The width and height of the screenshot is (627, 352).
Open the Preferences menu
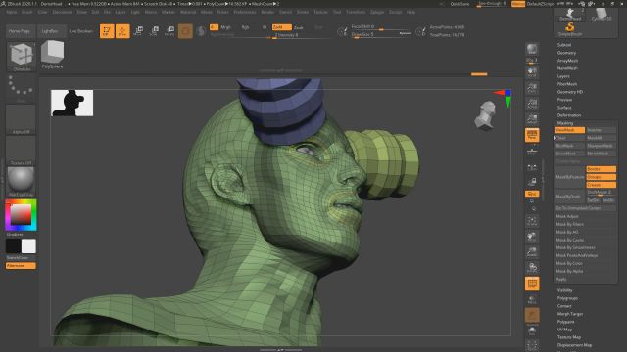(x=245, y=12)
